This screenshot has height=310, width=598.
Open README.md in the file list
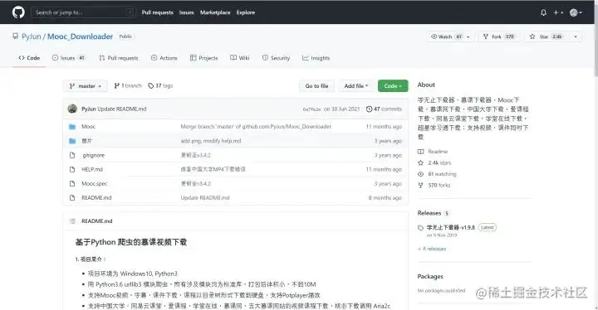(96, 198)
